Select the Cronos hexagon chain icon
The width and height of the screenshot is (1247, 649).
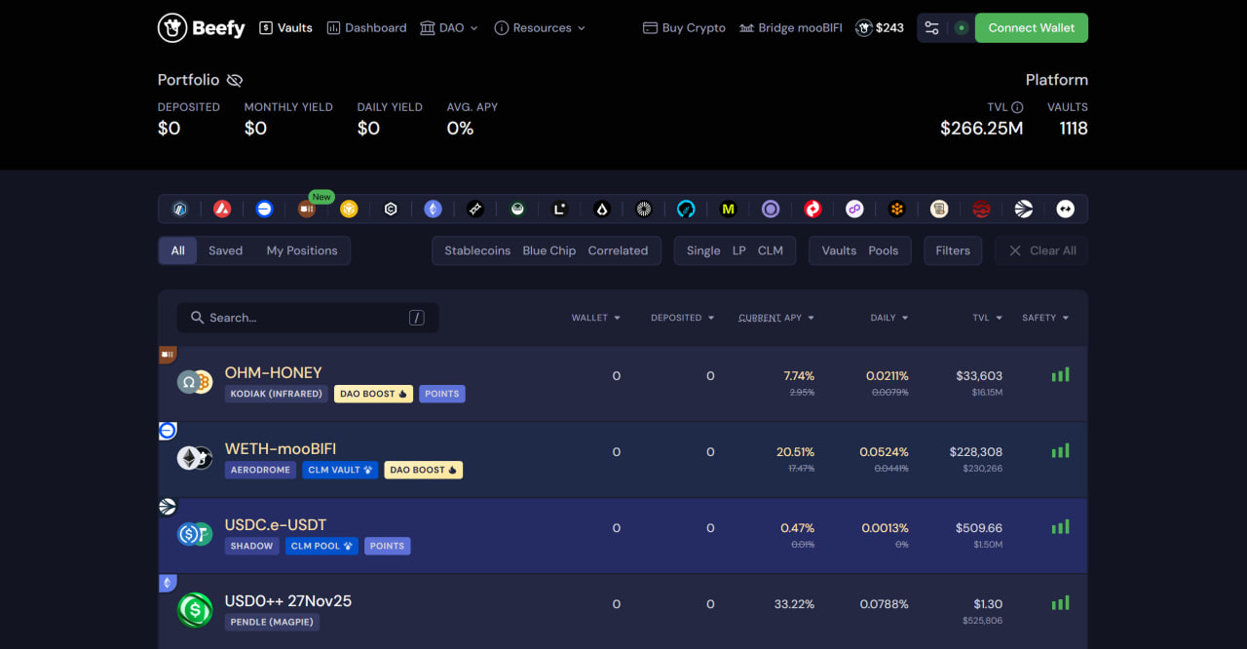click(x=391, y=209)
